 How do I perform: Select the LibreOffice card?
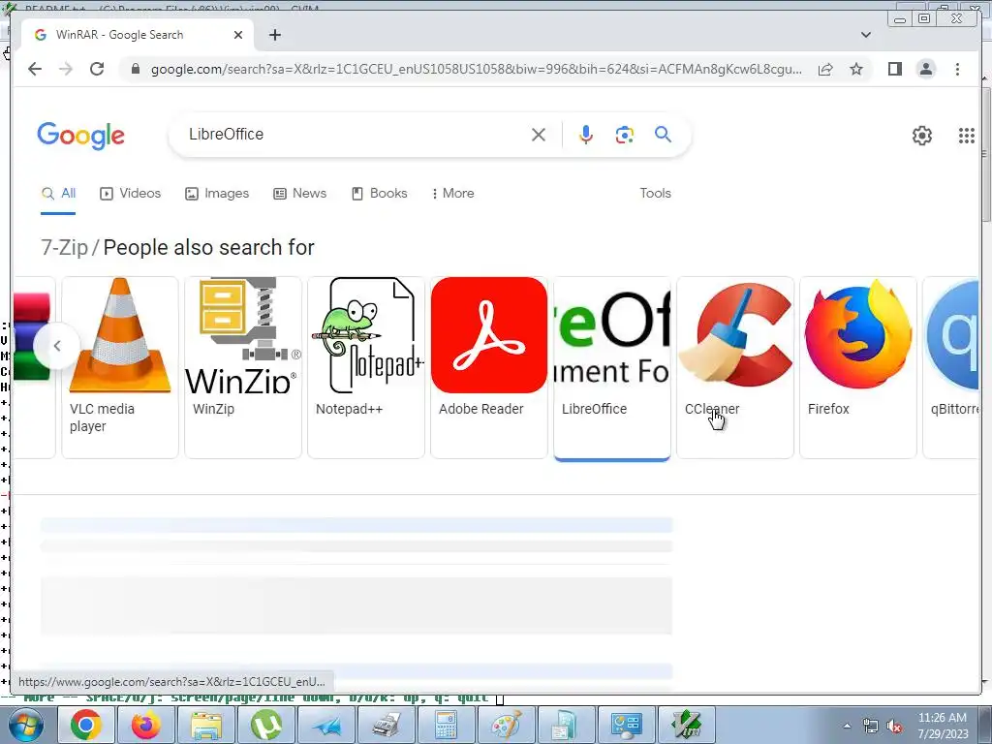click(612, 367)
